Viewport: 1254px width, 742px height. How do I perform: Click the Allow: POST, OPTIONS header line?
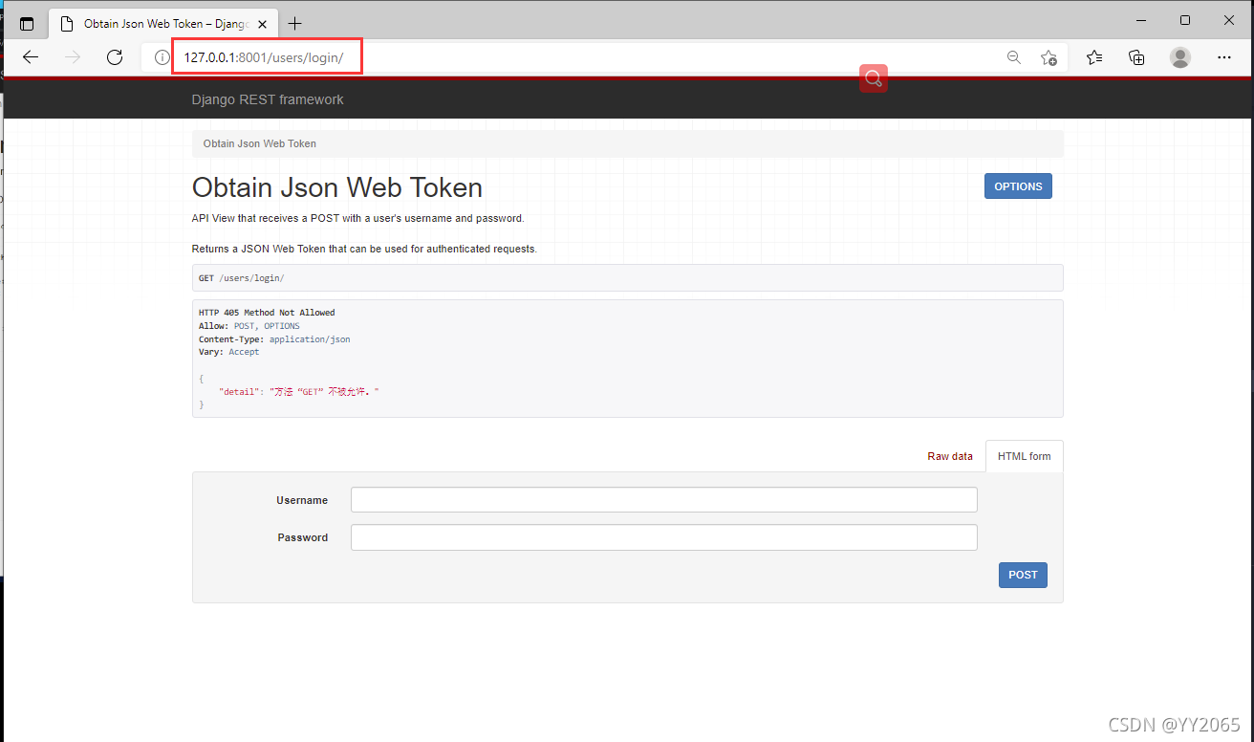click(x=249, y=326)
